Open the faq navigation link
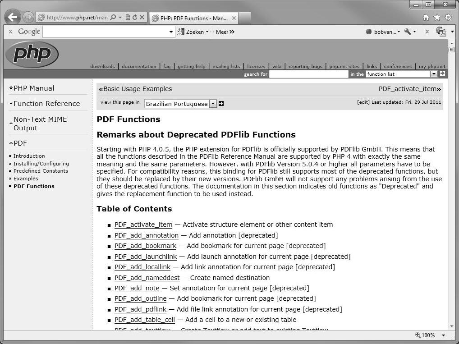Viewport: 459px width, 344px height. click(167, 66)
